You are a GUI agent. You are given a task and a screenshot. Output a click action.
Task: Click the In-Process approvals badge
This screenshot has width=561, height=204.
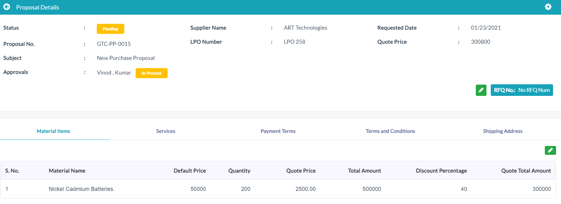click(x=151, y=73)
